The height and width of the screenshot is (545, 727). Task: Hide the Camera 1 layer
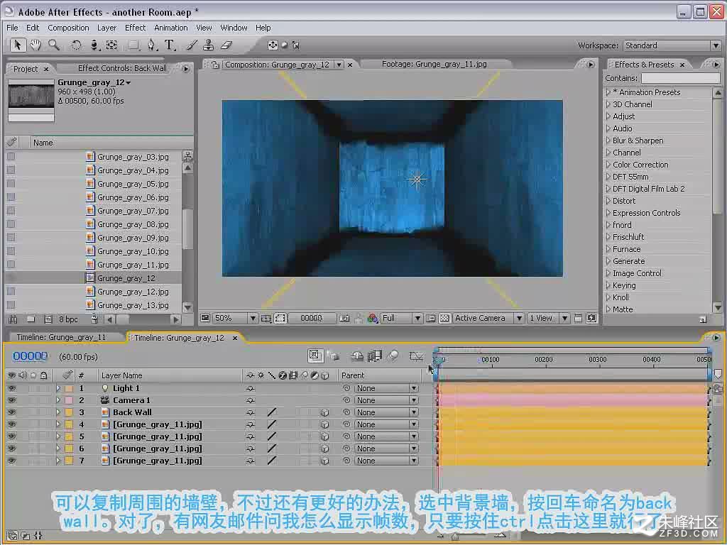tap(11, 400)
